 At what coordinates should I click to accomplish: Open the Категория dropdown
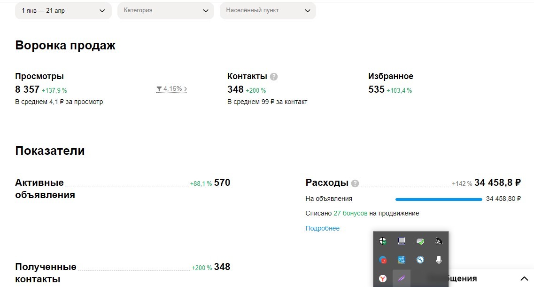[x=165, y=10]
